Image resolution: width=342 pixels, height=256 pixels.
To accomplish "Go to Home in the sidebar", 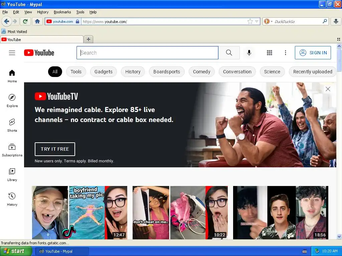I will tap(12, 76).
